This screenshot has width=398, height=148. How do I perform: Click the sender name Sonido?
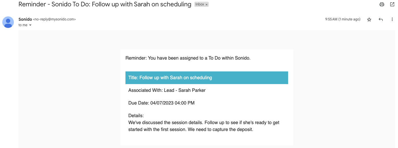25,19
